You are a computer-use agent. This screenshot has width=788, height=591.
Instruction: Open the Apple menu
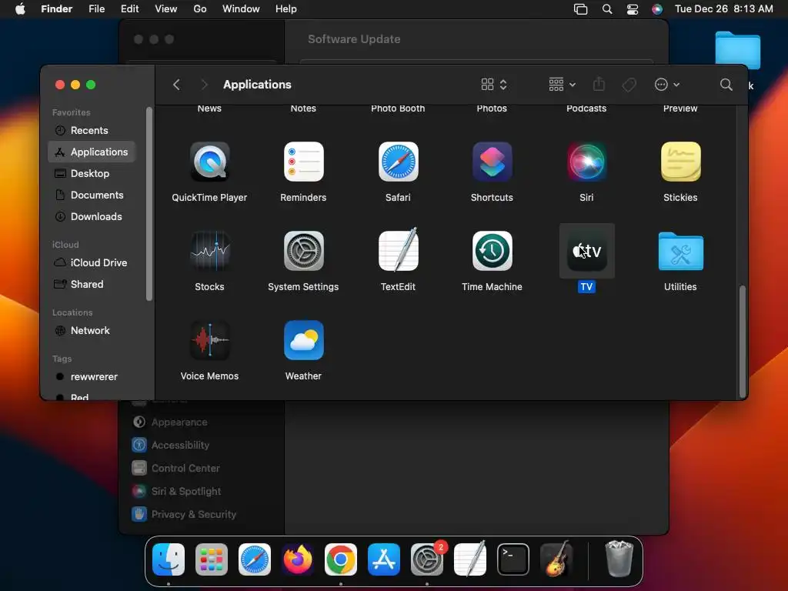[20, 9]
